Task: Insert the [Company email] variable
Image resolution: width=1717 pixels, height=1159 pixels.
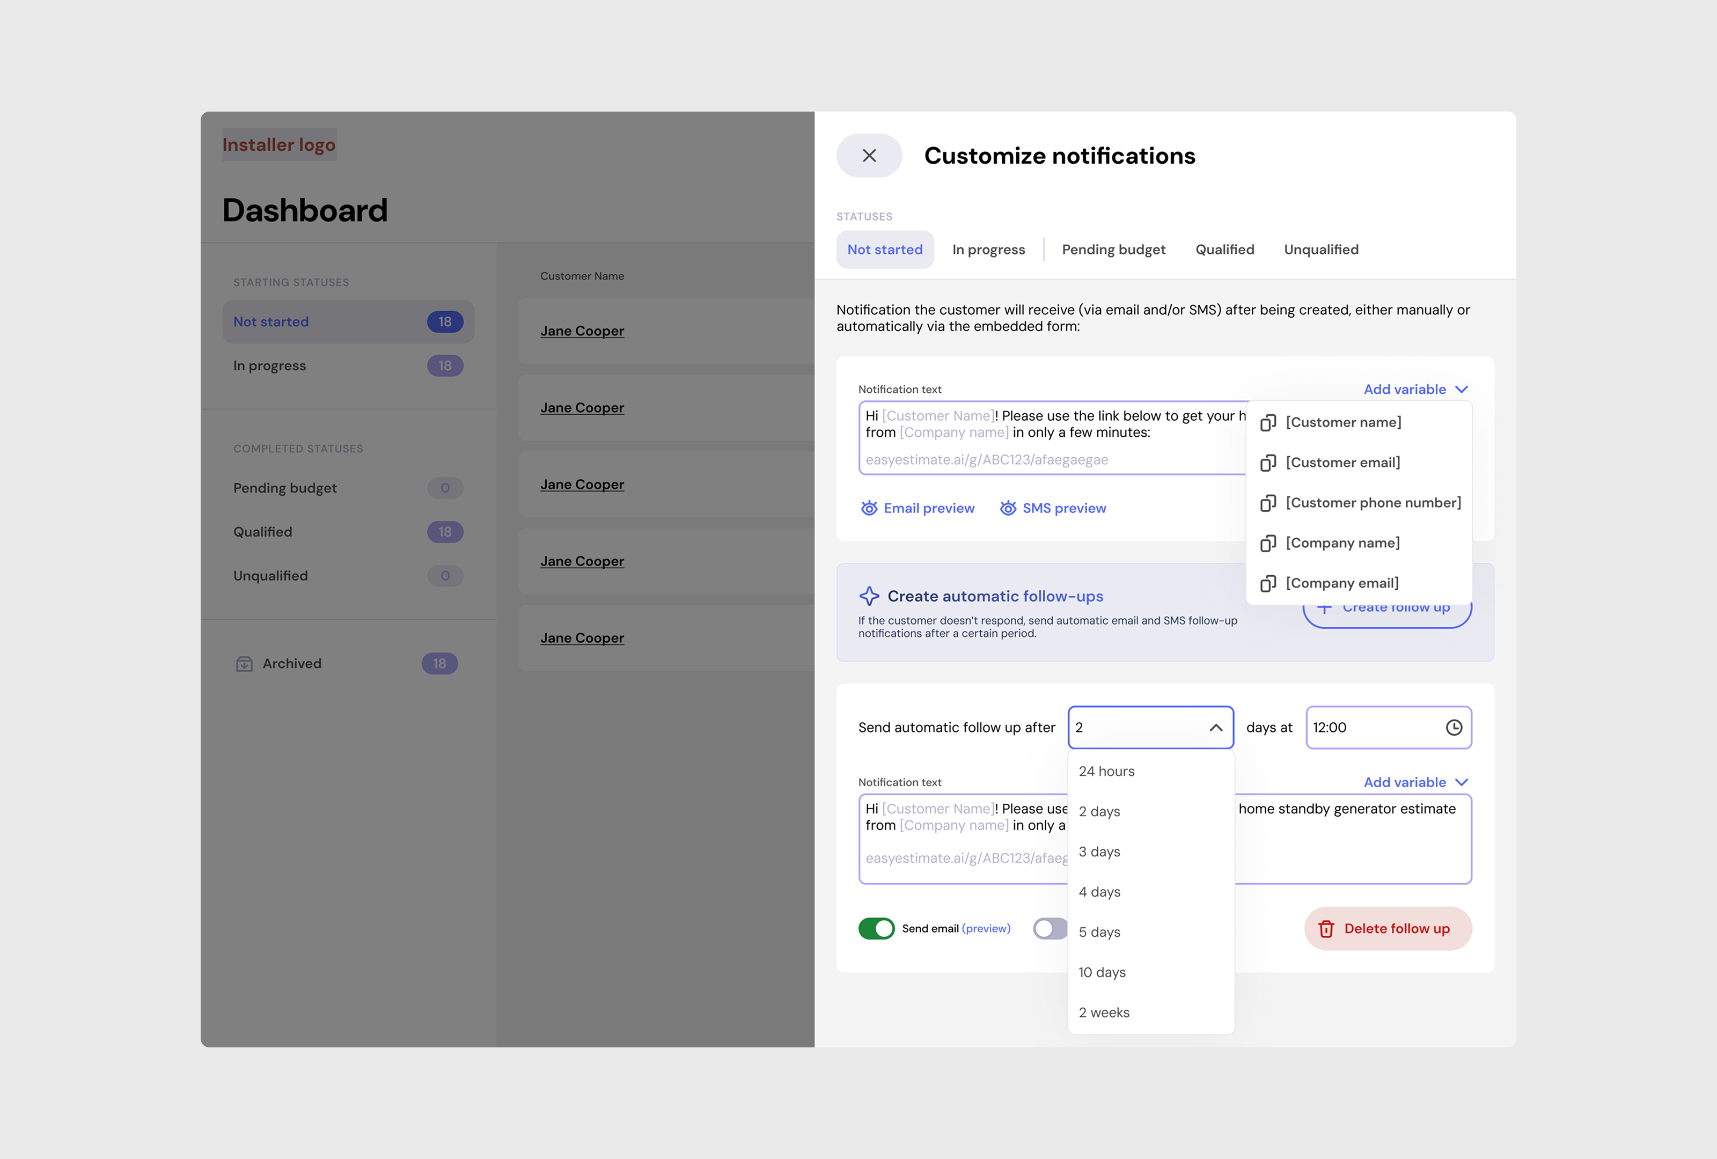Action: click(1359, 584)
